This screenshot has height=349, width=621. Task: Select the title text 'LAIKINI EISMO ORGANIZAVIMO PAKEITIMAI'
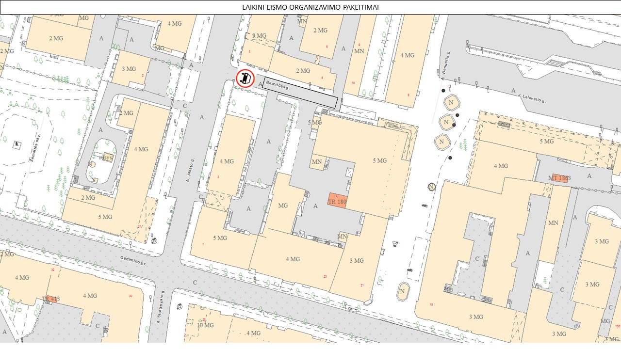(x=310, y=7)
